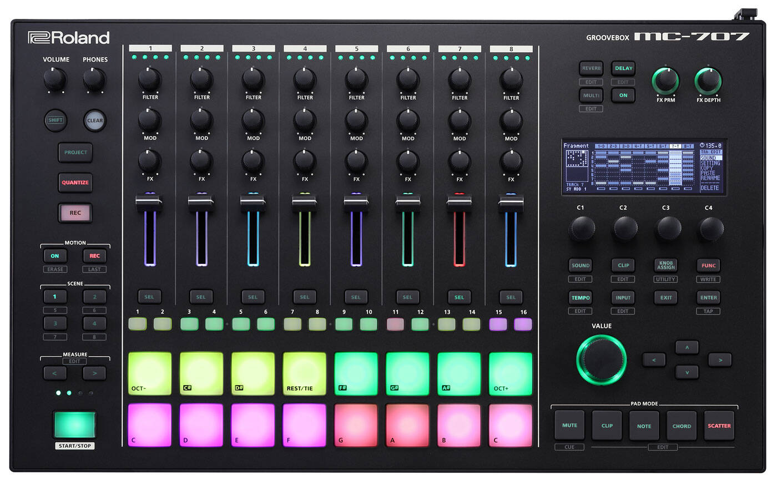Click track 1 fader cap
The height and width of the screenshot is (481, 777).
(x=149, y=202)
